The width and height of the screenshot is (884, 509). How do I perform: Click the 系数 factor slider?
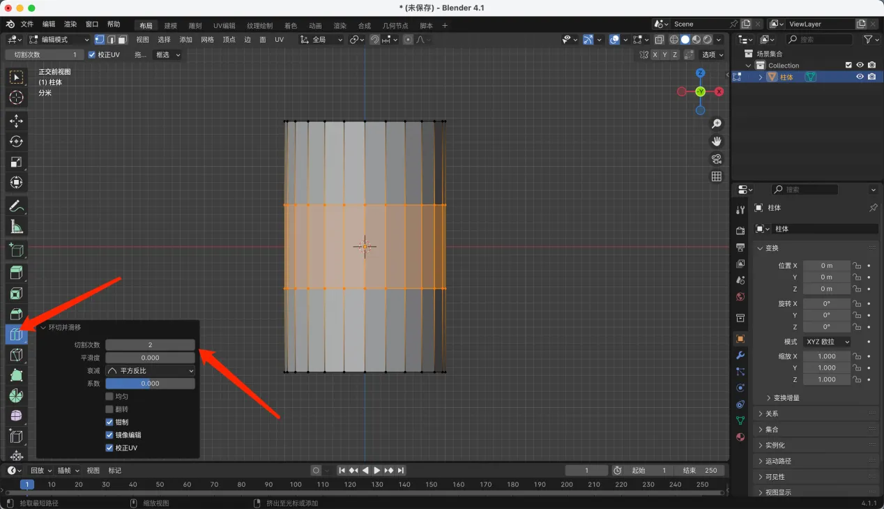click(x=150, y=383)
